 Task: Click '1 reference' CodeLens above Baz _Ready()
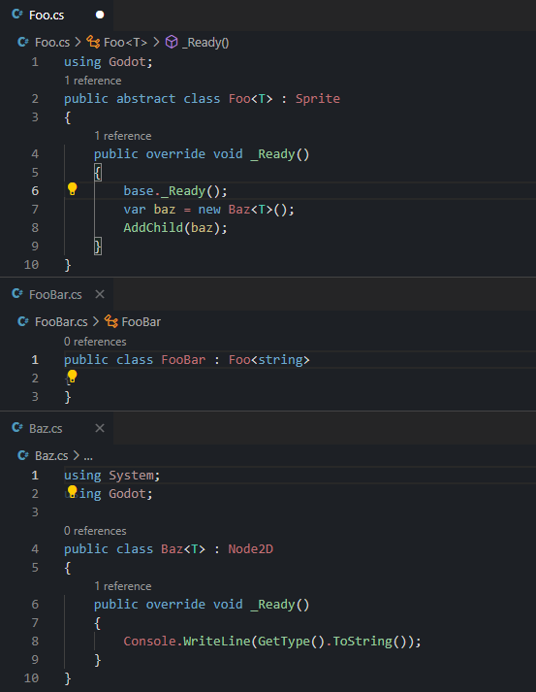[122, 586]
